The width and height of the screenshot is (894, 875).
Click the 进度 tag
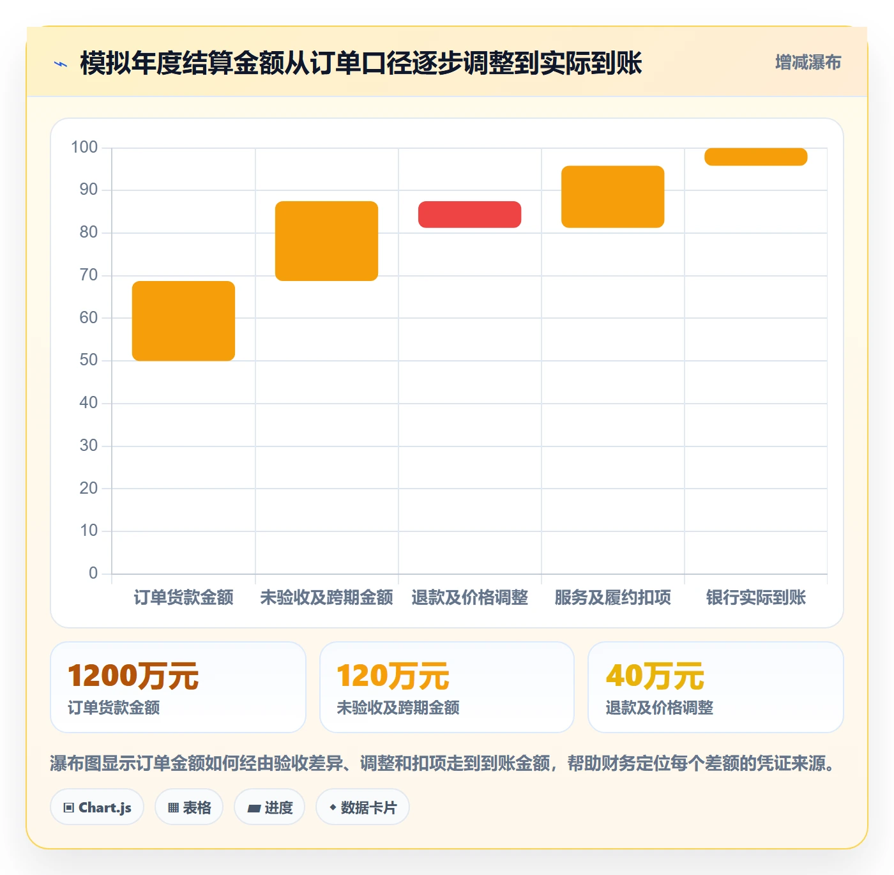coord(269,807)
